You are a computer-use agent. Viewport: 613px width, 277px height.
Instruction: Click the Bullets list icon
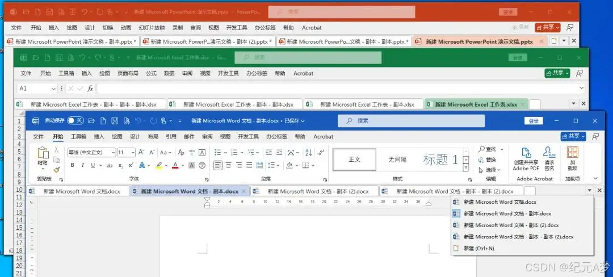click(218, 152)
